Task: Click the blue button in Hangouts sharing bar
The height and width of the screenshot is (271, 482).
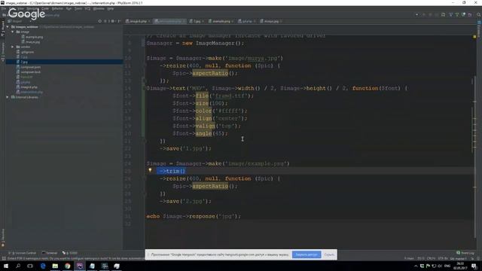Action: [x=307, y=254]
